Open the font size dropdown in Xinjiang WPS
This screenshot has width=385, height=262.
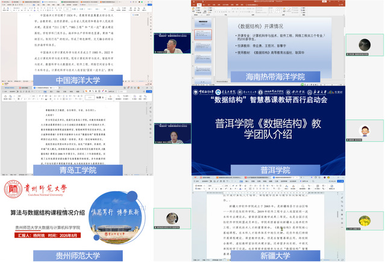[227, 186]
